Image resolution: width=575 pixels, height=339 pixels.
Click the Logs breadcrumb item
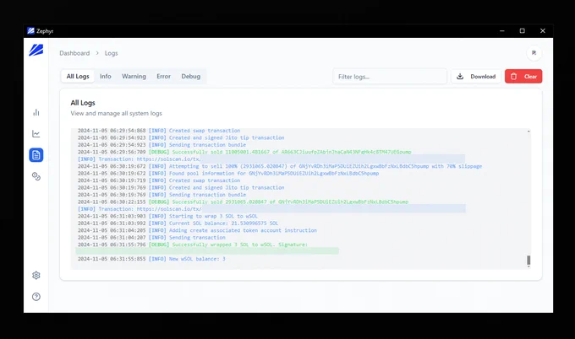111,53
